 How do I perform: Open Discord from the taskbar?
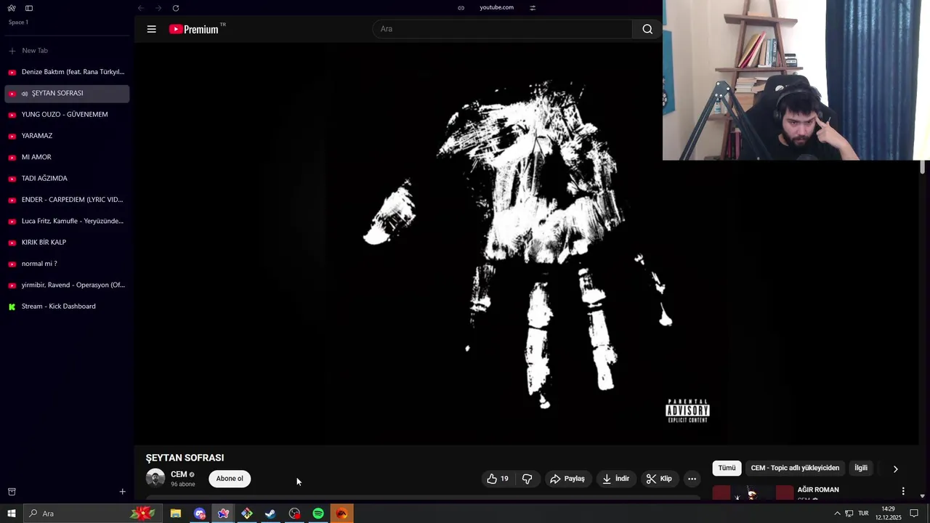coord(199,514)
